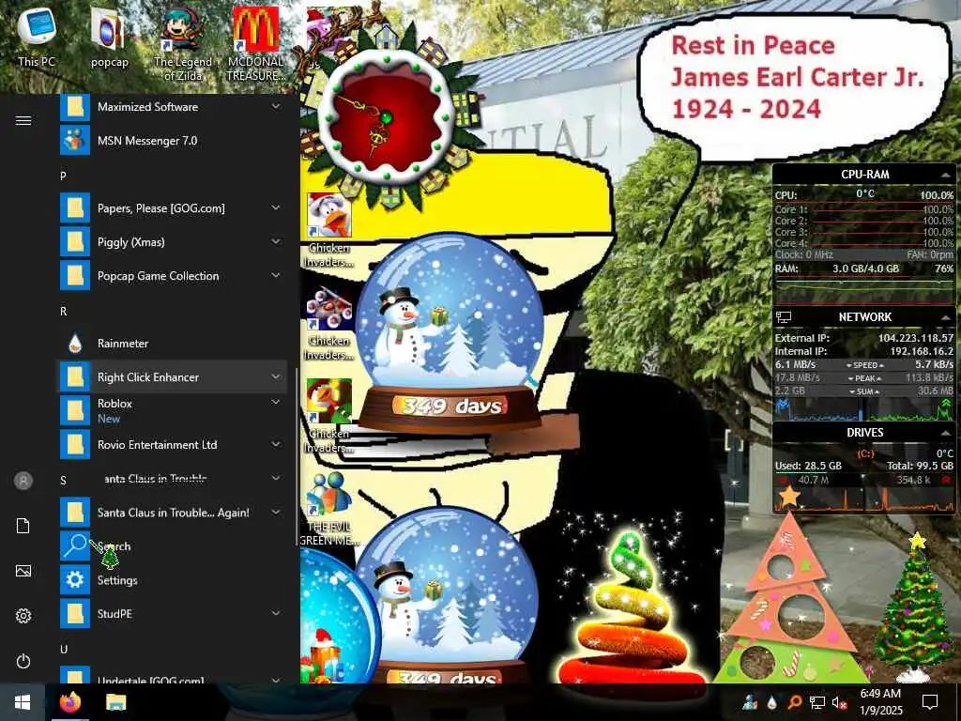961x721 pixels.
Task: Launch Rainmeter from the app list
Action: click(173, 344)
